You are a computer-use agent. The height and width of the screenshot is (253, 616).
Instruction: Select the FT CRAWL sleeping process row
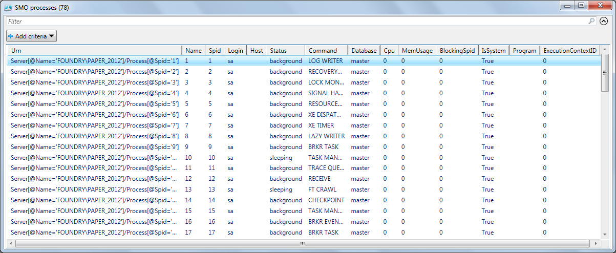(323, 189)
